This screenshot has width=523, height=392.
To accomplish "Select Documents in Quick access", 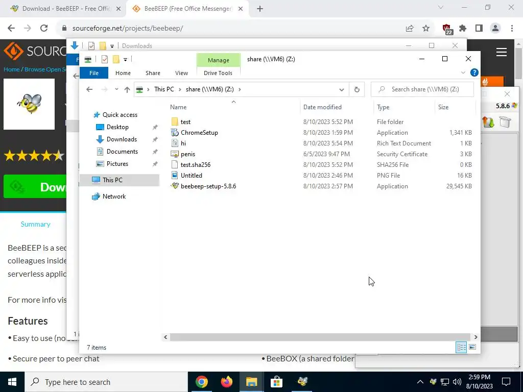I will pos(122,151).
